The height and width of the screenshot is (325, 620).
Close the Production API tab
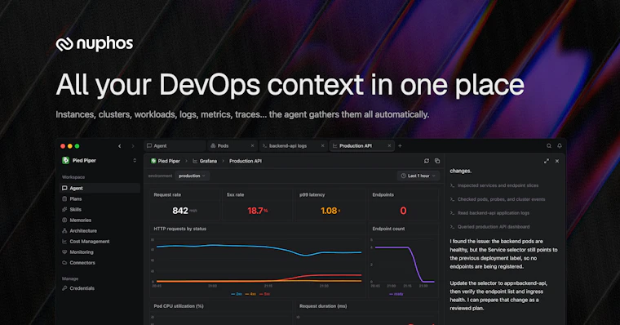click(389, 145)
